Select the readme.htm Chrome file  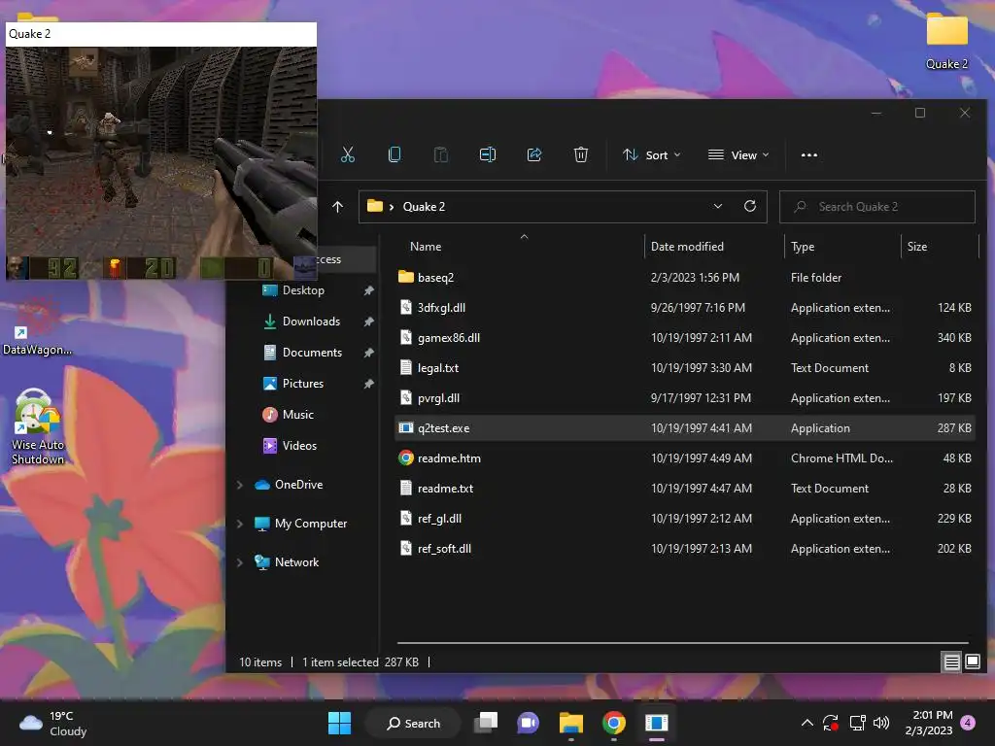[x=685, y=458]
